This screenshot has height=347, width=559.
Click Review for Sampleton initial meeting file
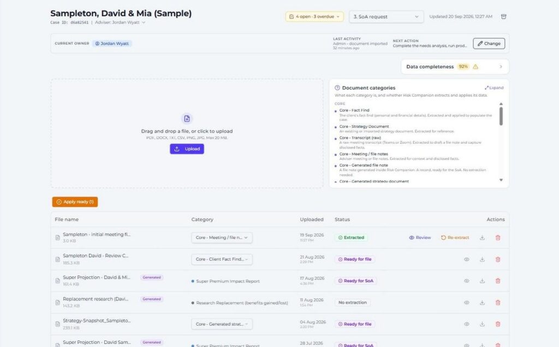[420, 237]
